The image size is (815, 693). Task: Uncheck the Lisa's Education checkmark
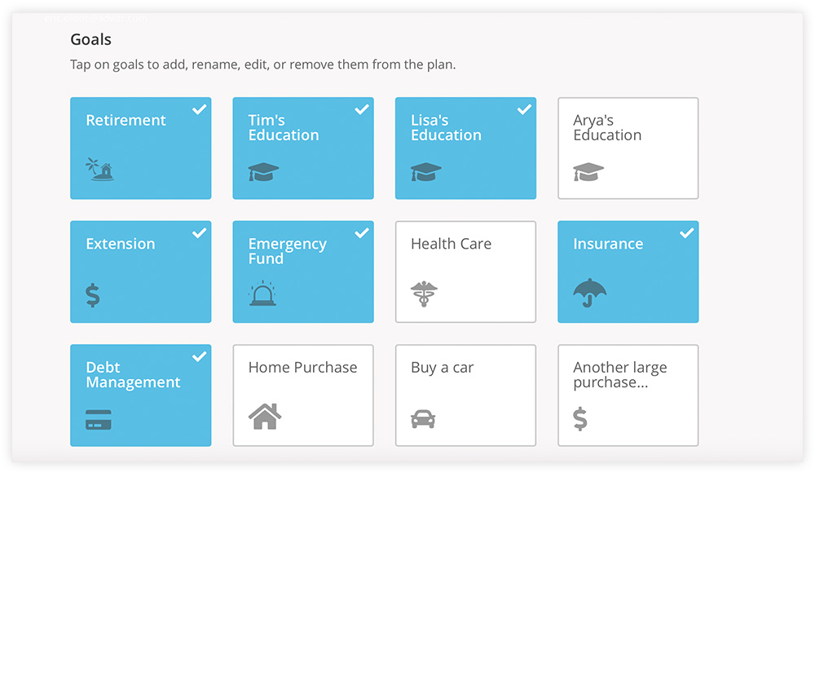tap(524, 110)
